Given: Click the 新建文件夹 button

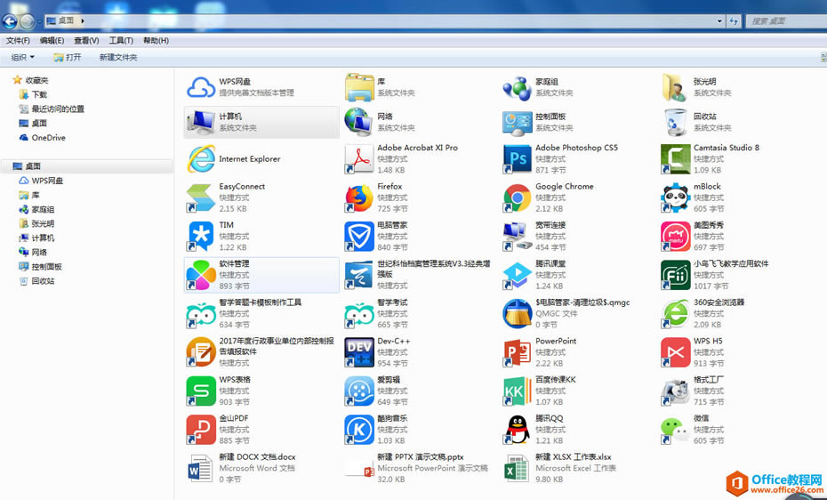Looking at the screenshot, I should (x=118, y=57).
